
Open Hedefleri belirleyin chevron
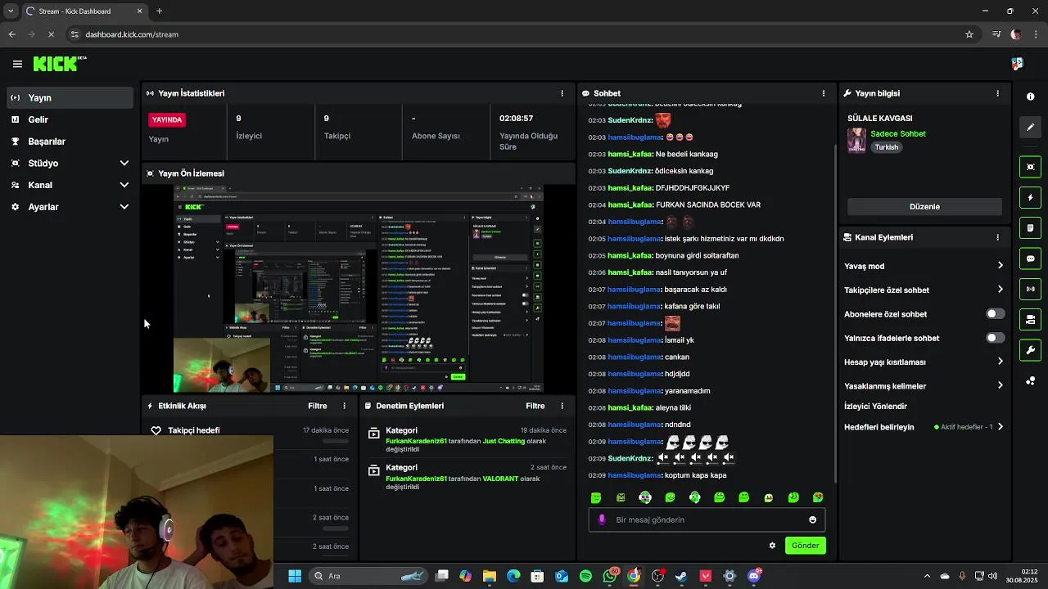coord(1000,427)
